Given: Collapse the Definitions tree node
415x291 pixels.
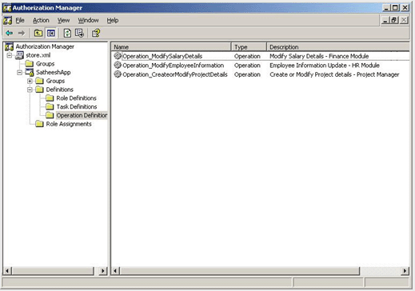Looking at the screenshot, I should (x=30, y=90).
